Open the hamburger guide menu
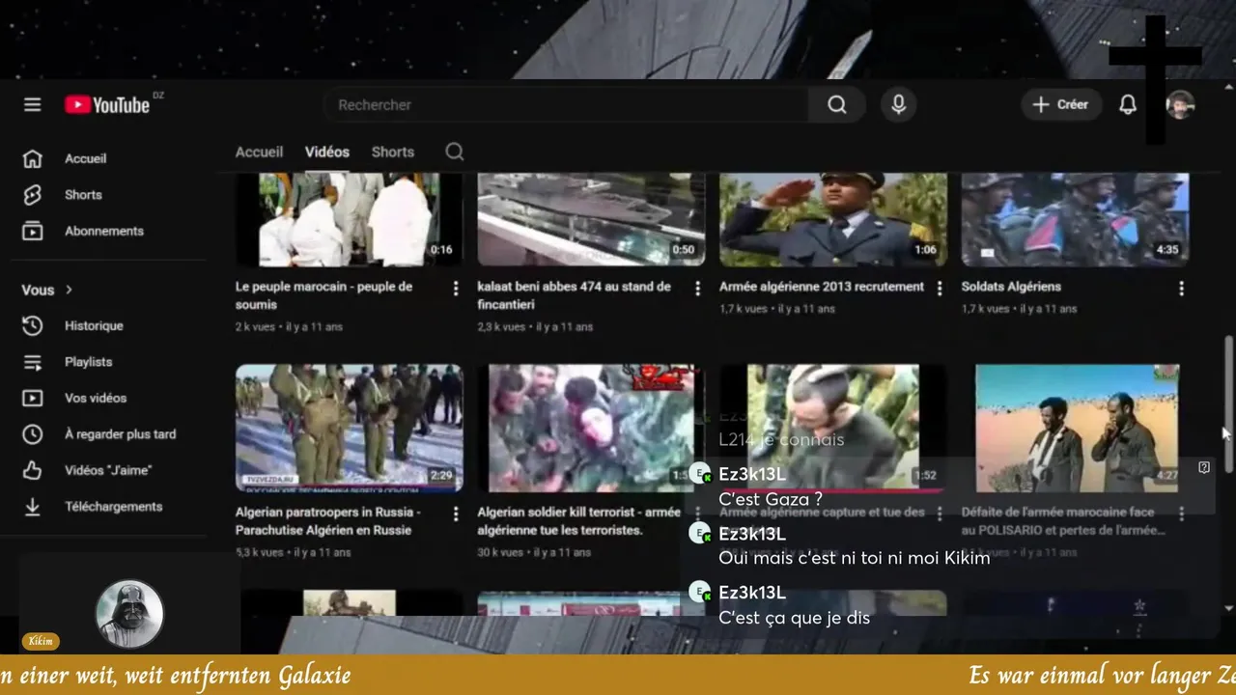Screen dimensions: 1236x695 pos(33,104)
